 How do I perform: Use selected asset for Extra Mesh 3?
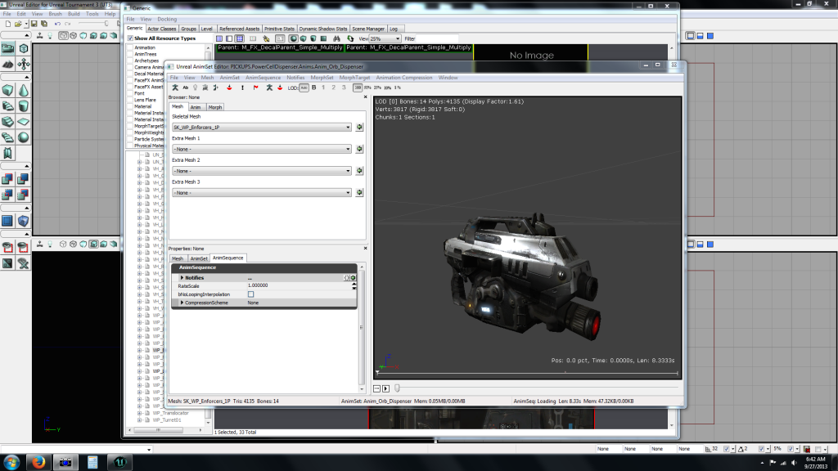(359, 192)
